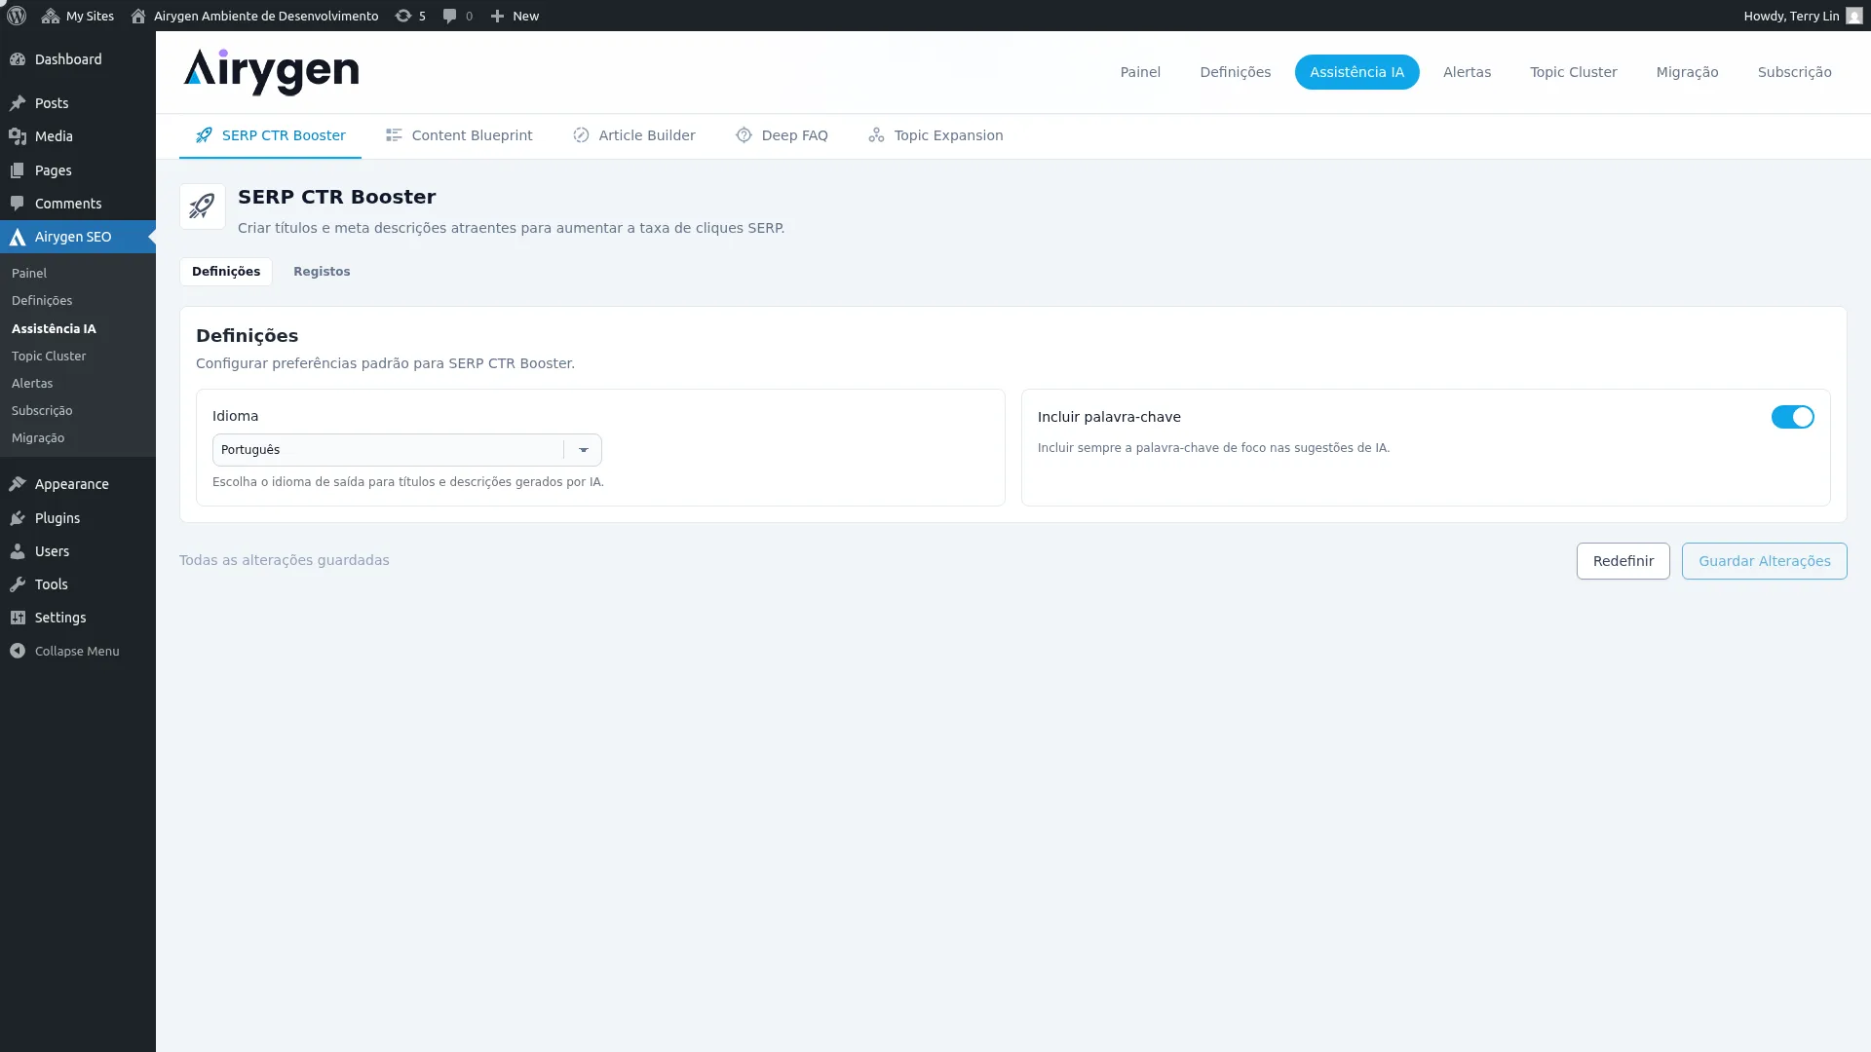1871x1052 pixels.
Task: Click the Airygen logo in header
Action: (x=271, y=72)
